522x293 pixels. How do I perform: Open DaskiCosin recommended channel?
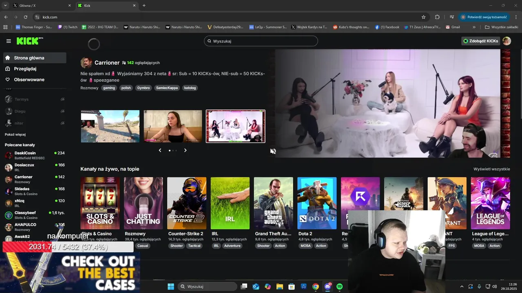pos(35,155)
